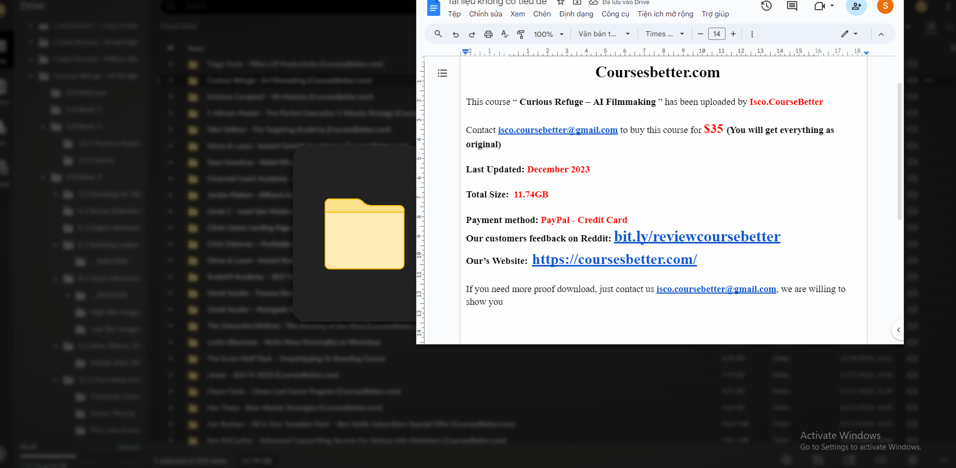
Task: Open the Định dạng menu
Action: (576, 14)
